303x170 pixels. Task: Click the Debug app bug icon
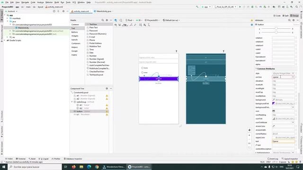[x=252, y=7]
